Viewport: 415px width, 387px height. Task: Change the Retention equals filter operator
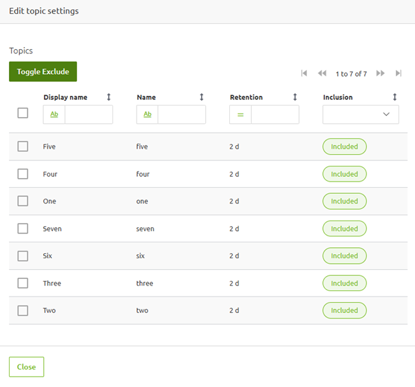pyautogui.click(x=240, y=114)
